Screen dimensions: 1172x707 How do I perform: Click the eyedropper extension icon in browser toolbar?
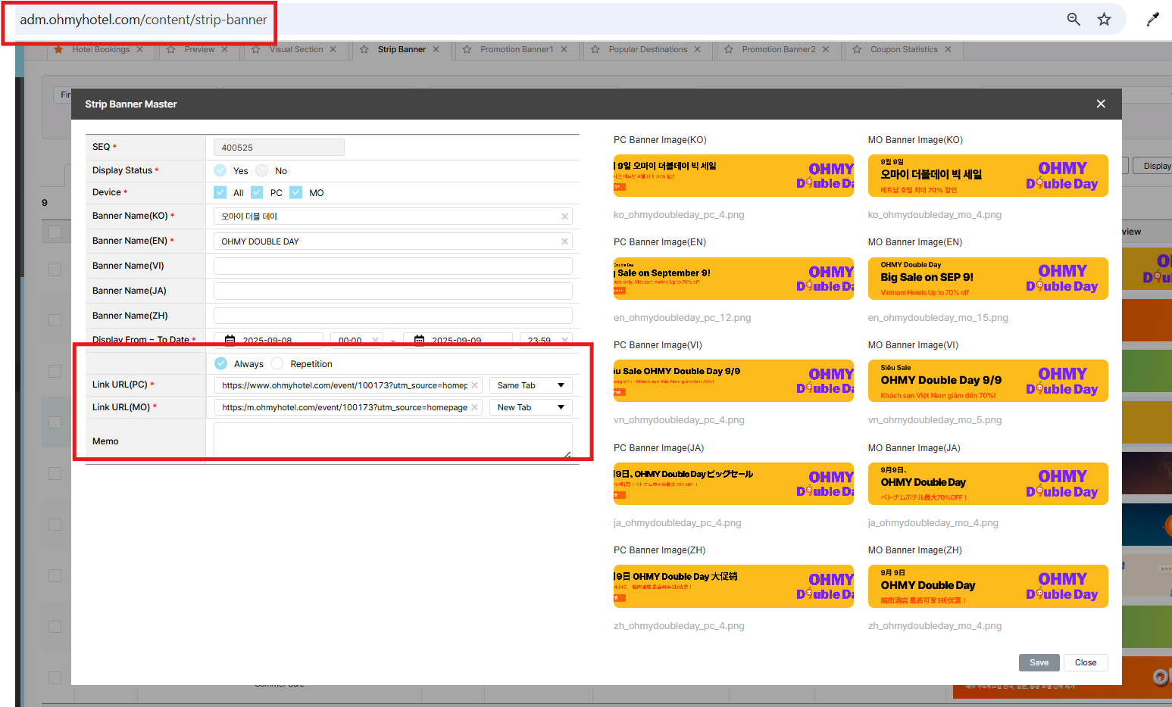(1152, 19)
